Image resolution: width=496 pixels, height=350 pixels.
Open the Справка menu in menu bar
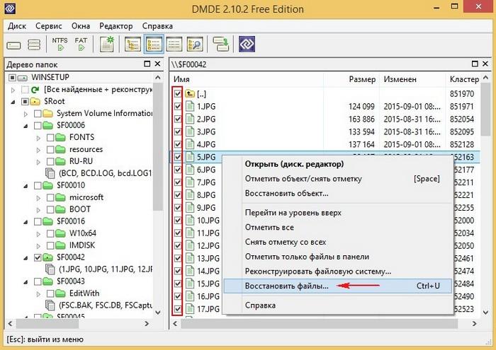tap(157, 26)
